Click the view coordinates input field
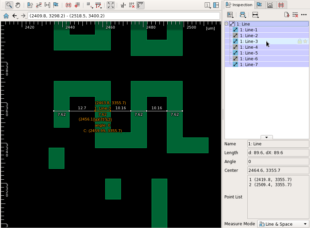This screenshot has height=228, width=310. pos(124,16)
